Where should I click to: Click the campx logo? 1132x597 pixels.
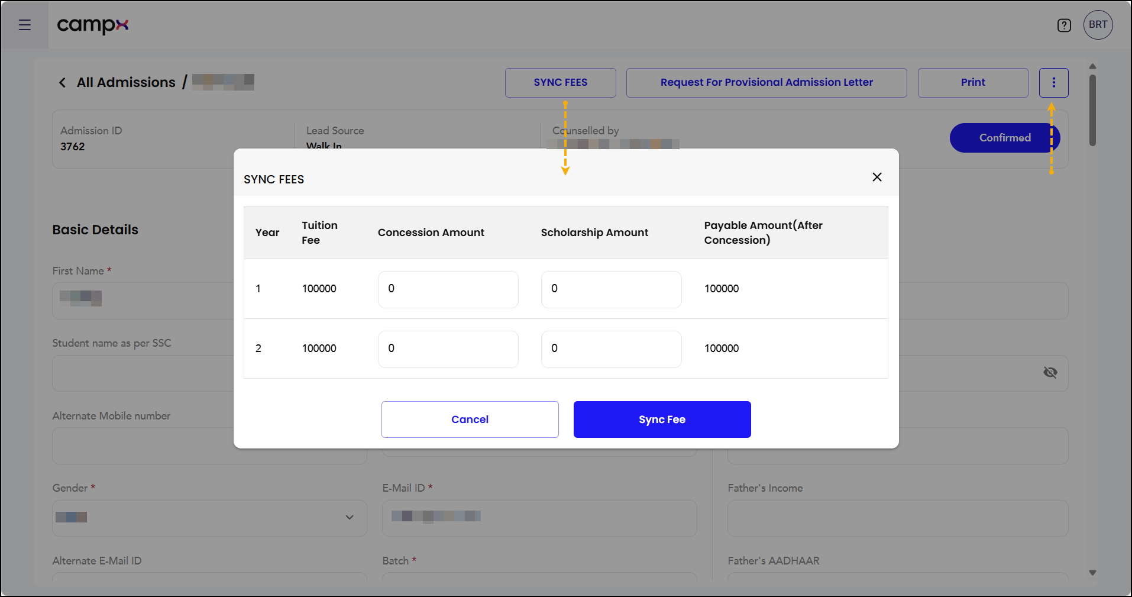pos(93,25)
